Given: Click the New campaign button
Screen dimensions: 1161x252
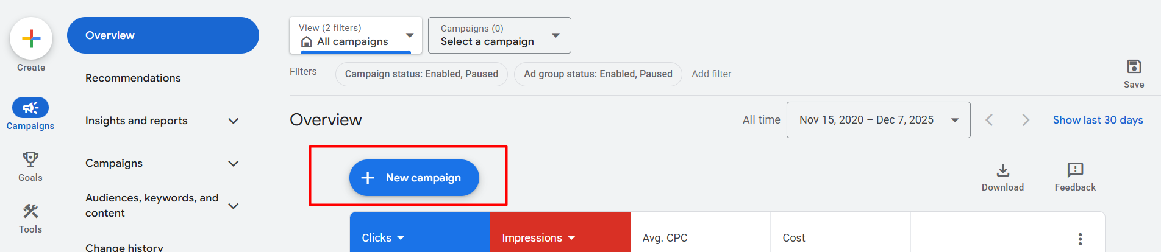Looking at the screenshot, I should (x=414, y=178).
